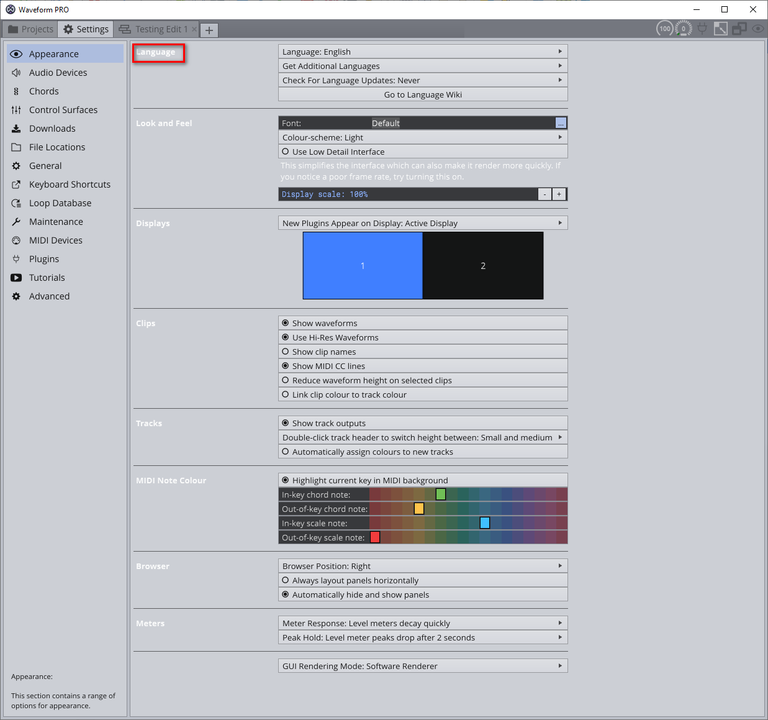Viewport: 768px width, 720px height.
Task: Click the Font Default field
Action: (x=463, y=123)
